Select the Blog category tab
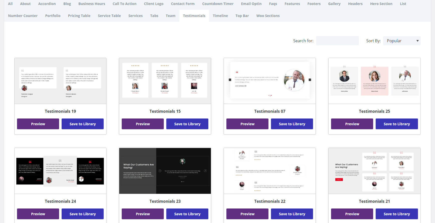This screenshot has height=223, width=435. [67, 4]
